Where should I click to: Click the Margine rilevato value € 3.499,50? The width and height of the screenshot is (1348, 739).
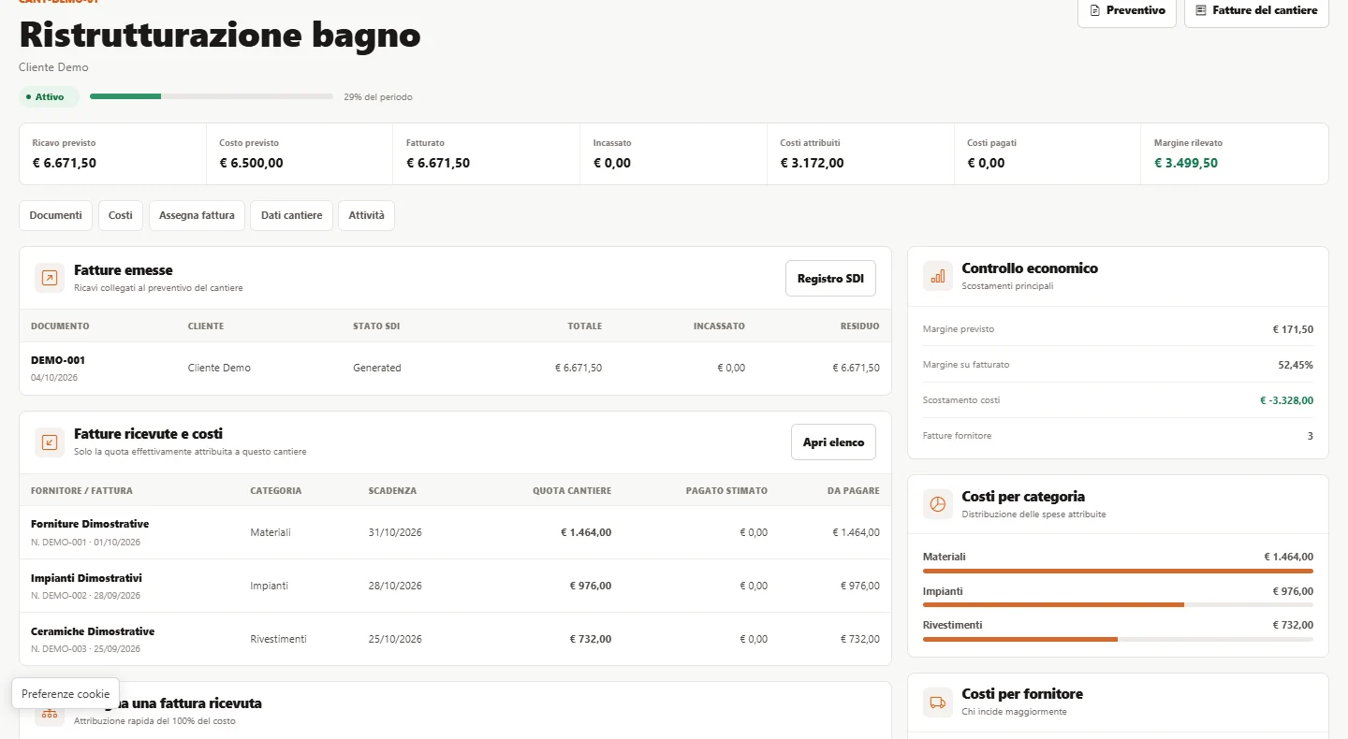(1186, 163)
